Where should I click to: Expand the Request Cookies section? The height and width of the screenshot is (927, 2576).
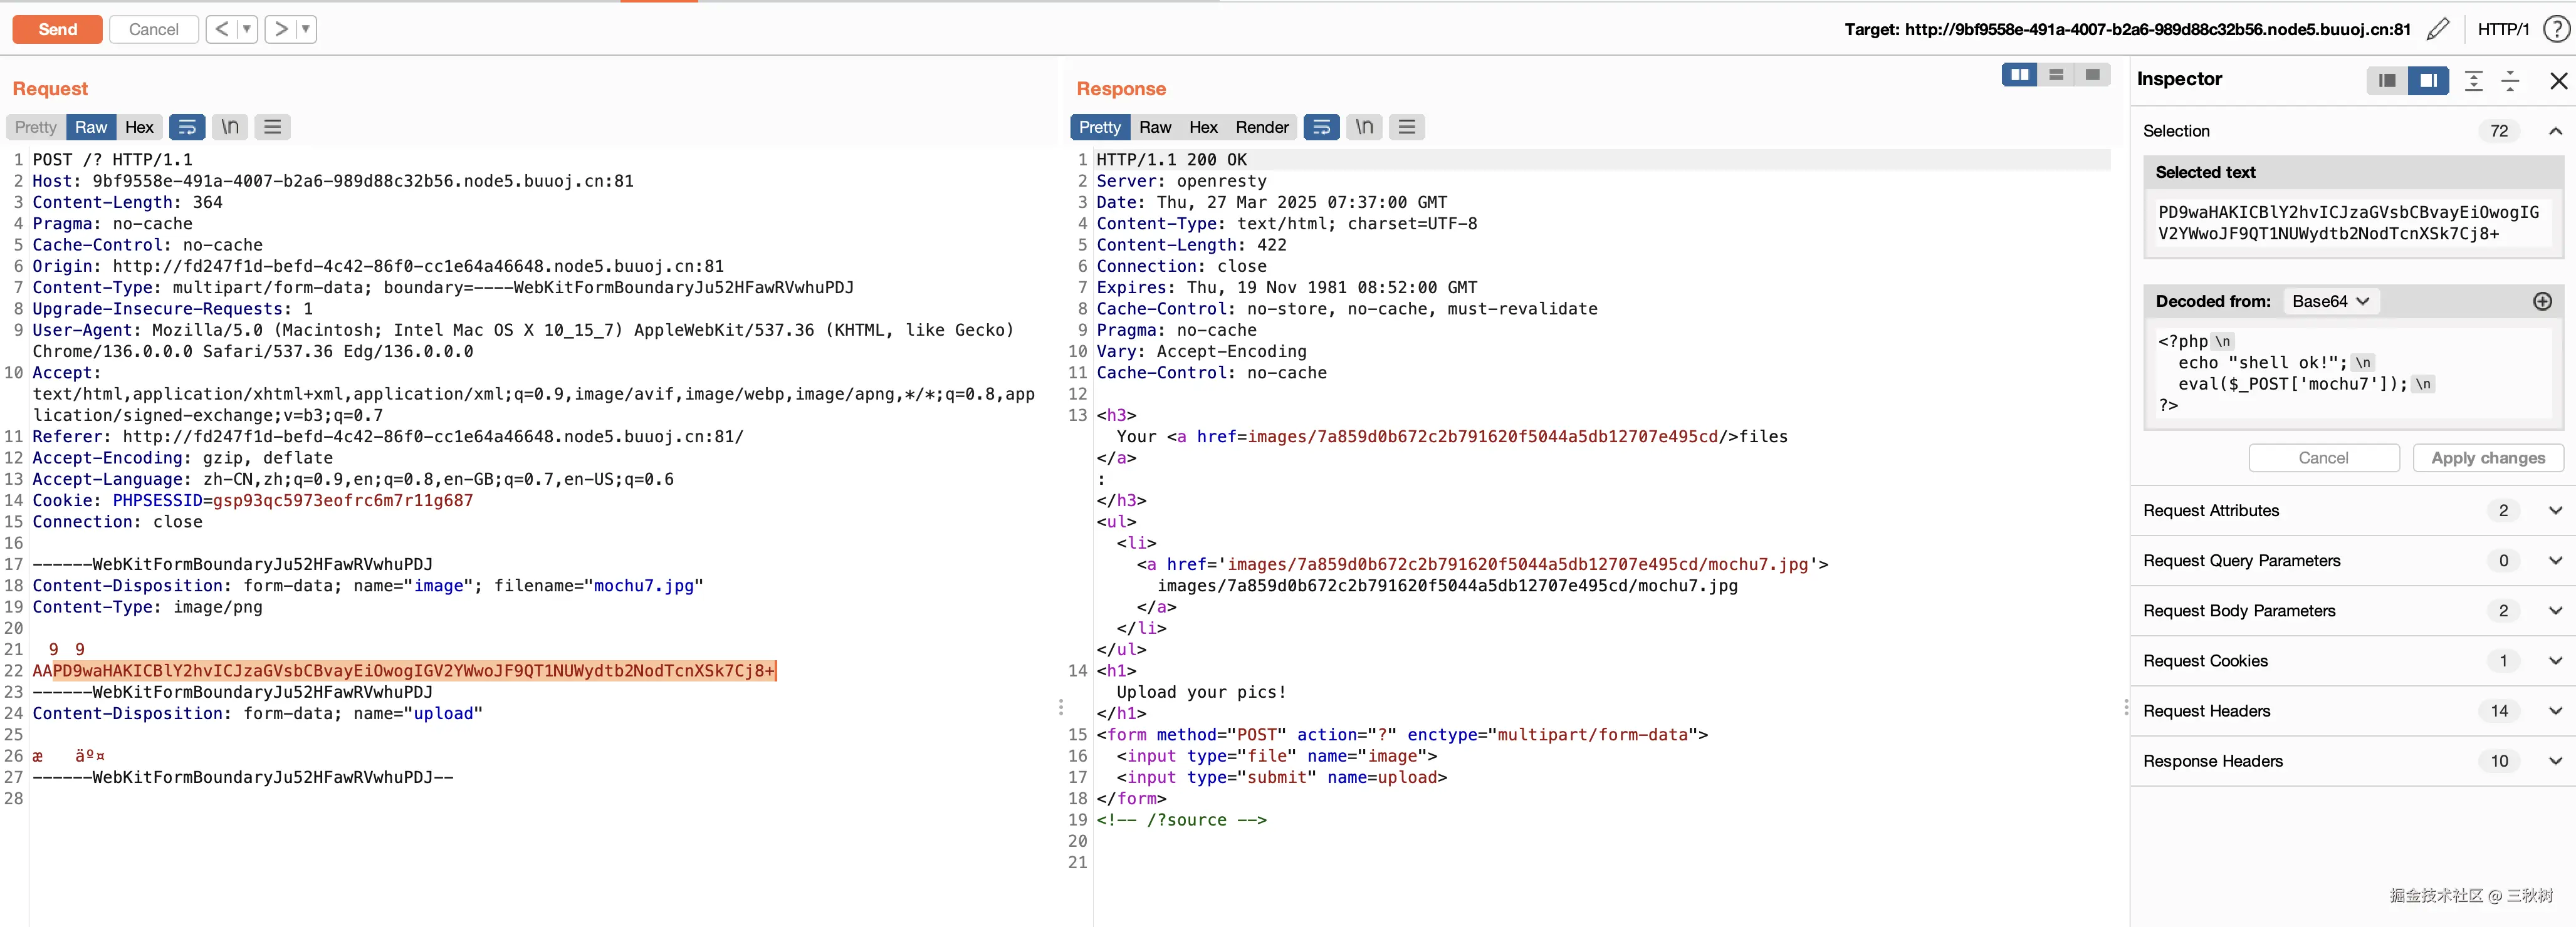[x=2555, y=661]
